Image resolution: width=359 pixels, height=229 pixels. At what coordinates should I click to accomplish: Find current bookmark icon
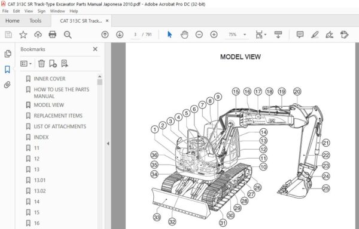(x=65, y=64)
